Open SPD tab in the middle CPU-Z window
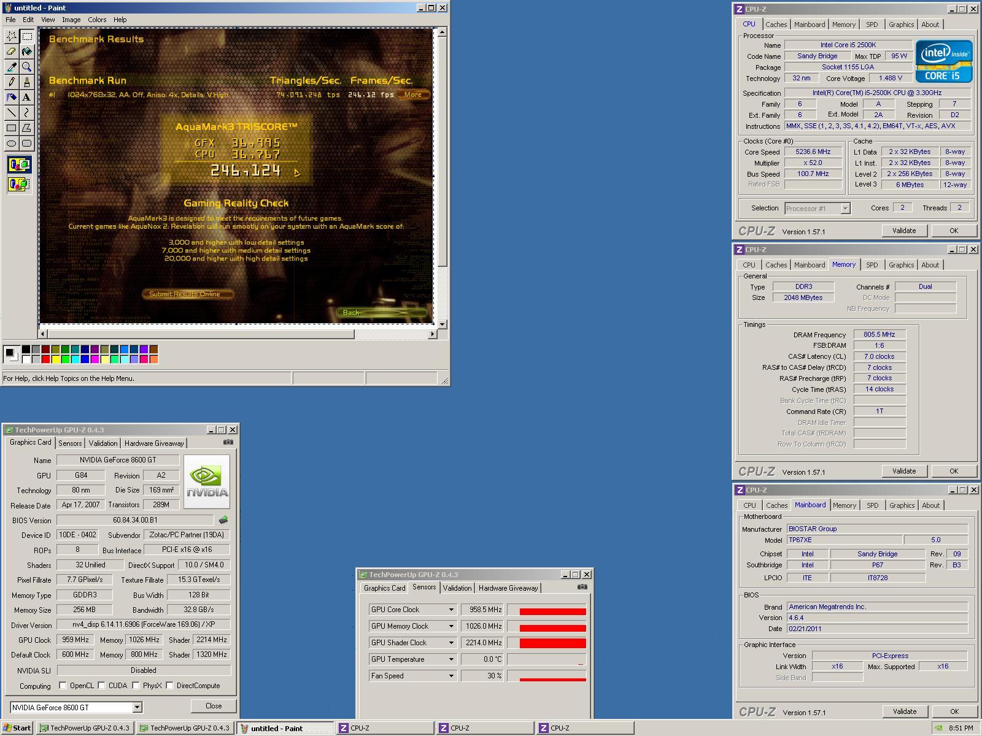 tap(872, 265)
